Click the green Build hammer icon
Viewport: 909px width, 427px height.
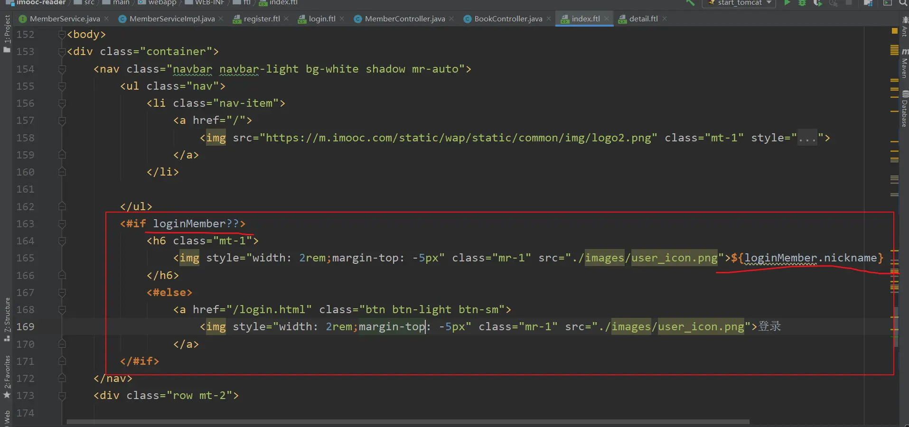pyautogui.click(x=690, y=3)
